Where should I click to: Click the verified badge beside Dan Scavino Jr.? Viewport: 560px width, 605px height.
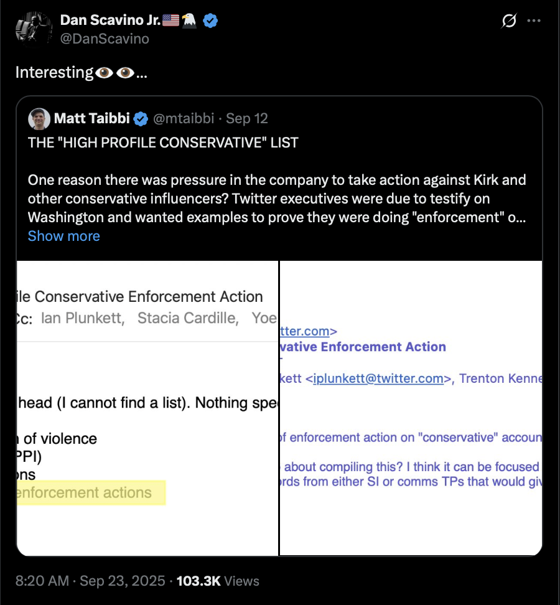point(211,21)
